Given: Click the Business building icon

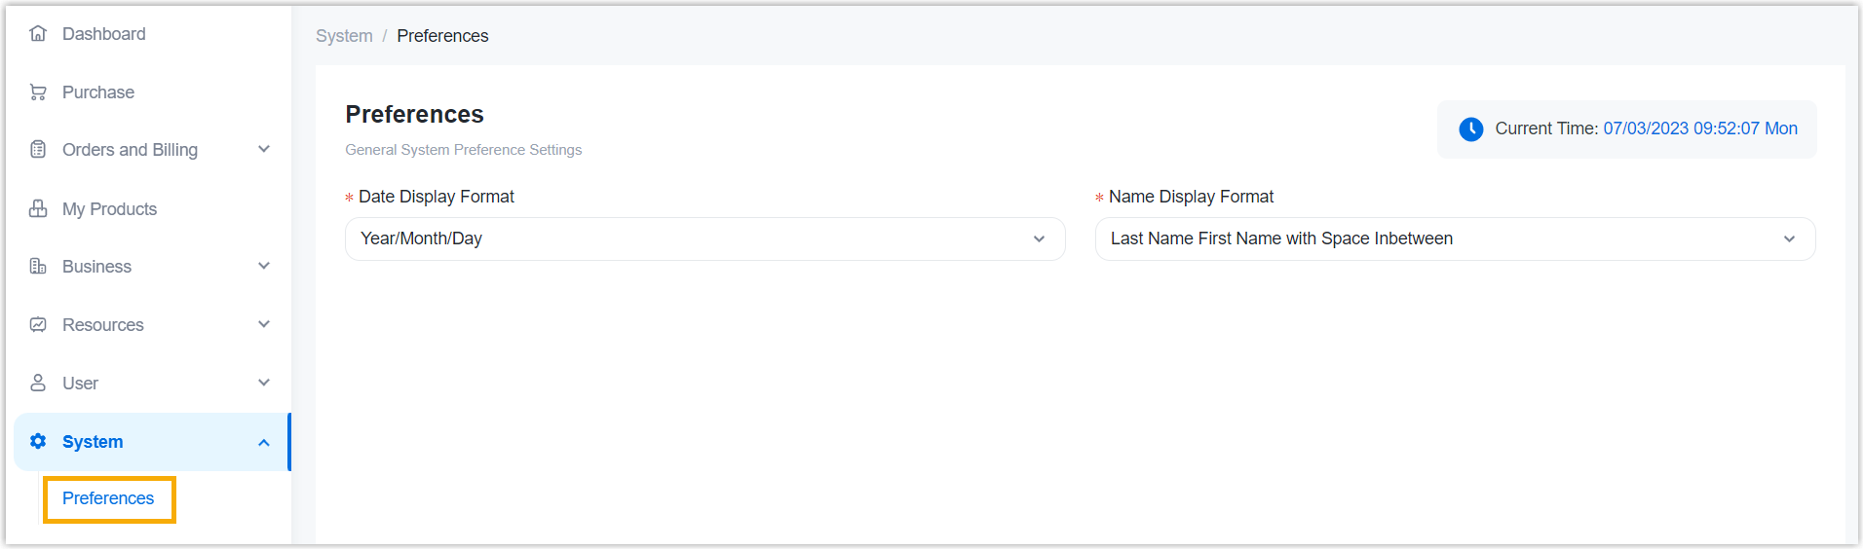Looking at the screenshot, I should (x=38, y=267).
